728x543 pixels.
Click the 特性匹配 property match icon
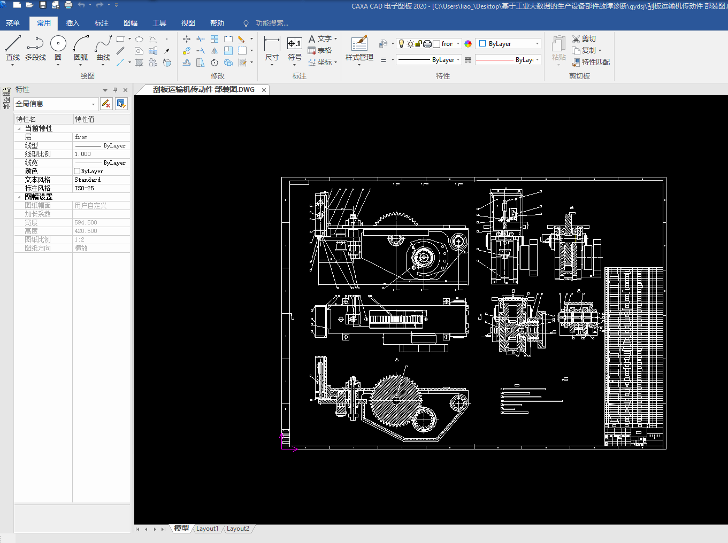point(576,63)
